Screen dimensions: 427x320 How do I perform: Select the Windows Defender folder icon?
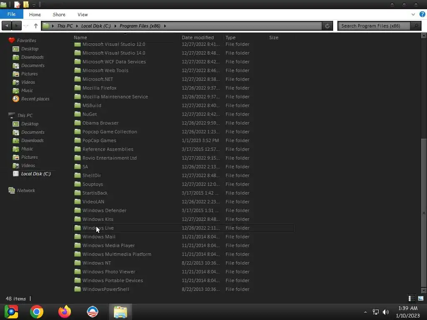(x=78, y=210)
